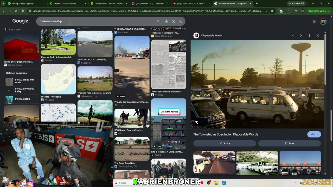This screenshot has height=187, width=333.
Task: Open the Chrome extensions puzzle menu
Action: pos(287,11)
